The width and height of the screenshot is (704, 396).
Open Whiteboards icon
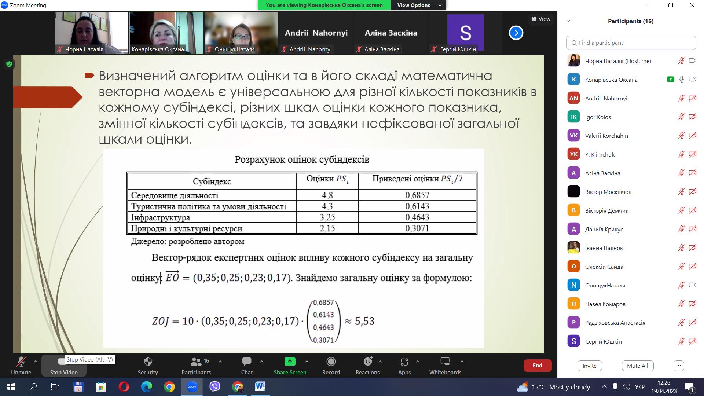coord(445,362)
